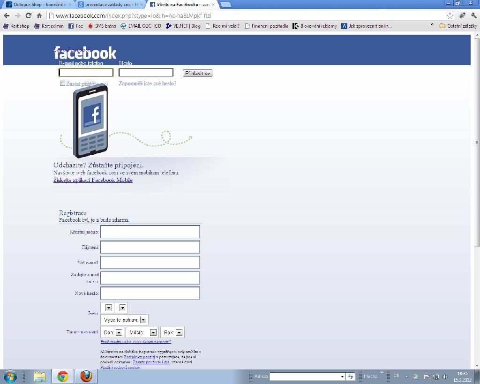This screenshot has width=480, height=384.
Task: Click the Příjmení field
Action: (150, 247)
